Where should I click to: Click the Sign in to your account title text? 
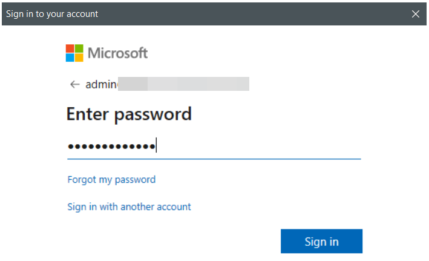pos(52,13)
